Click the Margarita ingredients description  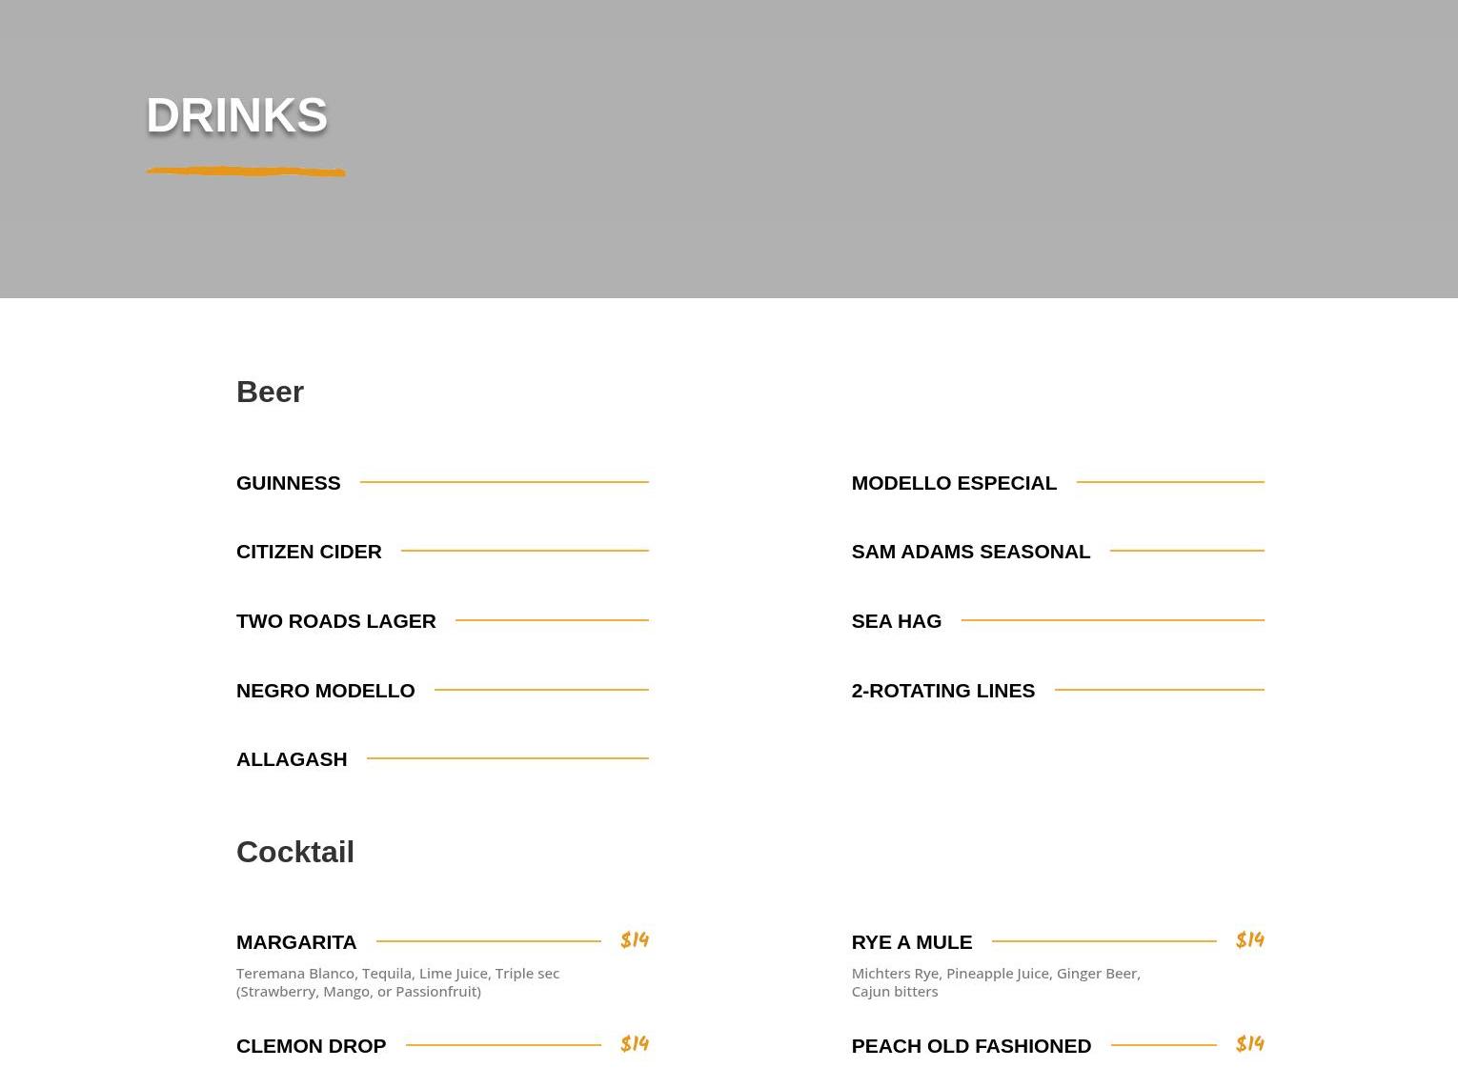point(397,982)
